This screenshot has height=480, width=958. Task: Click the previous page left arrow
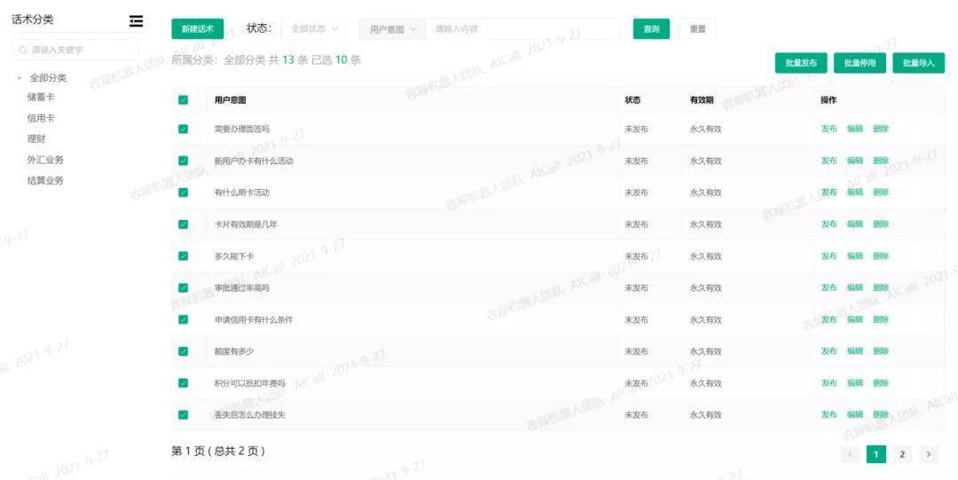(x=850, y=454)
